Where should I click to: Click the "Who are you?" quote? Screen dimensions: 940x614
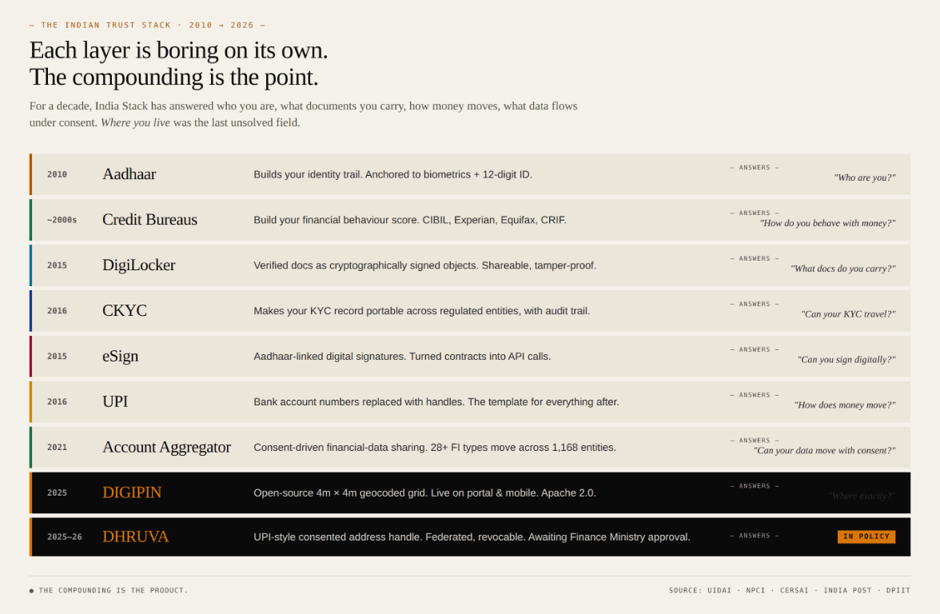click(x=865, y=177)
